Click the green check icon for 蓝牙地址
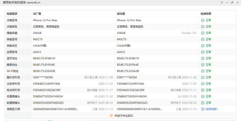Viewport: 241px width, 121px height. pos(203,58)
